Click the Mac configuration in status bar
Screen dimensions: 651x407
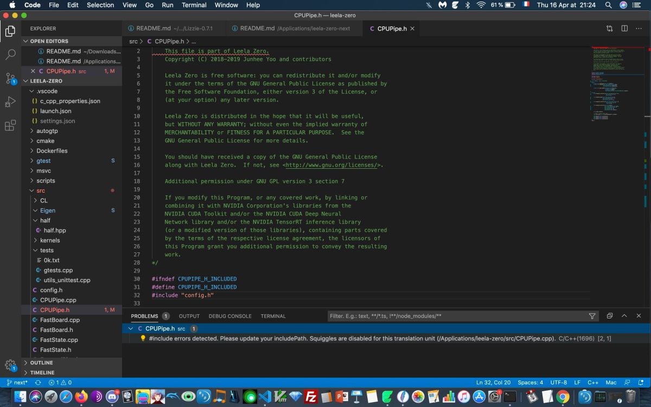[x=611, y=383]
